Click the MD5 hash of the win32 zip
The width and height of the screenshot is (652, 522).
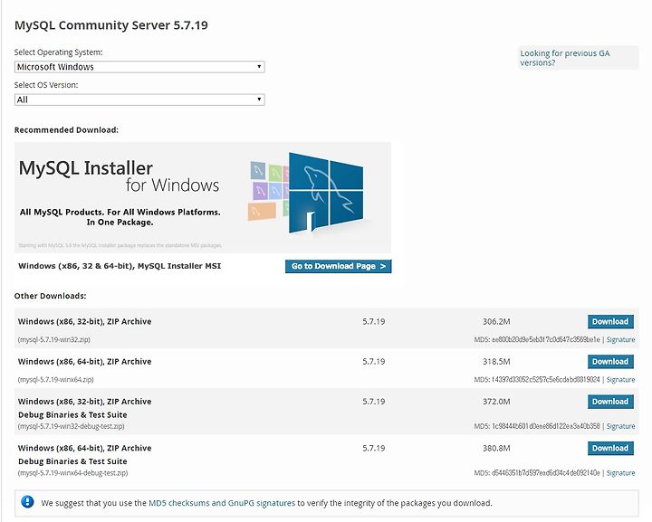tap(545, 339)
